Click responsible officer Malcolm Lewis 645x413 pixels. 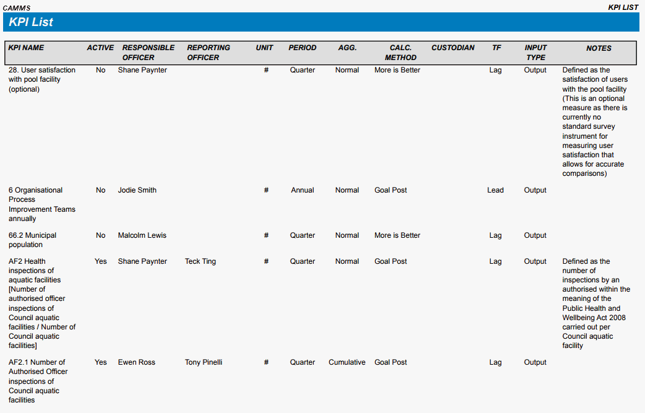(142, 235)
